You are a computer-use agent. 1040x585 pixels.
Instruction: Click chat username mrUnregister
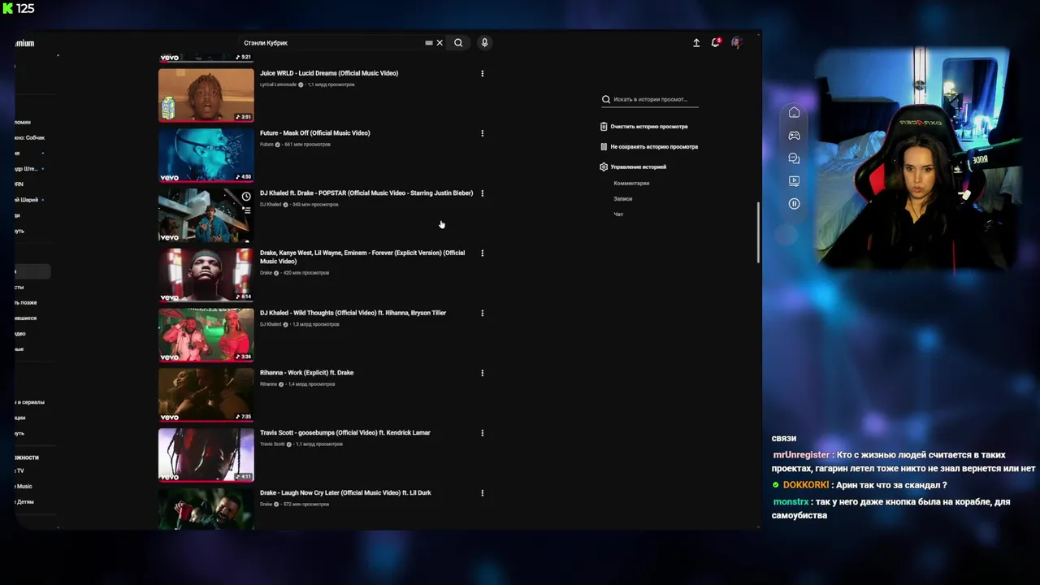point(802,455)
